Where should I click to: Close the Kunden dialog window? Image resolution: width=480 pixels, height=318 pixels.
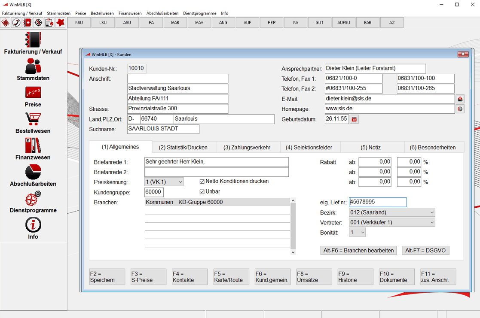[463, 54]
